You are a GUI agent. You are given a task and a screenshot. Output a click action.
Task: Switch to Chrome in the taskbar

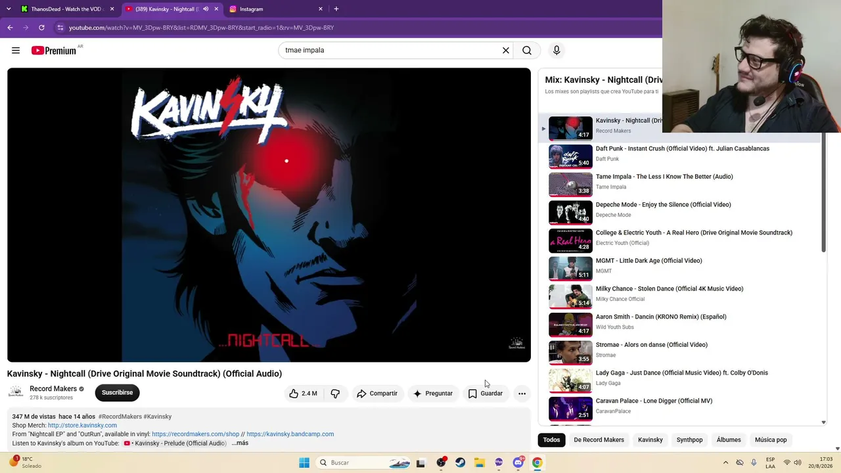537,462
